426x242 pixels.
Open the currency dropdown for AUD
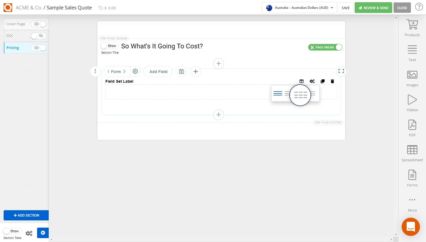332,8
